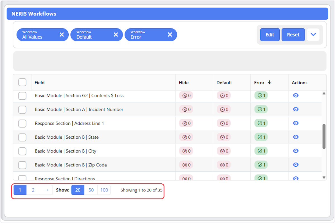The image size is (335, 223).
Task: Select 'Basic Module | Section A | Incident Number' text
Action: click(79, 109)
